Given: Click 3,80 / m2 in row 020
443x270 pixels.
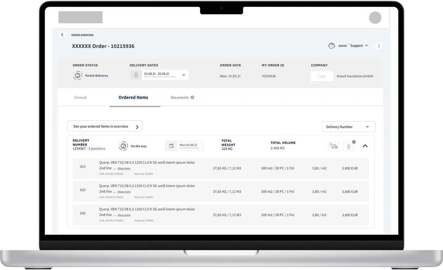Looking at the screenshot, I should click(x=319, y=192).
